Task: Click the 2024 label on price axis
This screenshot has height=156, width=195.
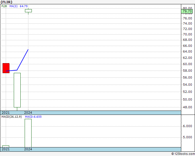Action: click(x=28, y=113)
